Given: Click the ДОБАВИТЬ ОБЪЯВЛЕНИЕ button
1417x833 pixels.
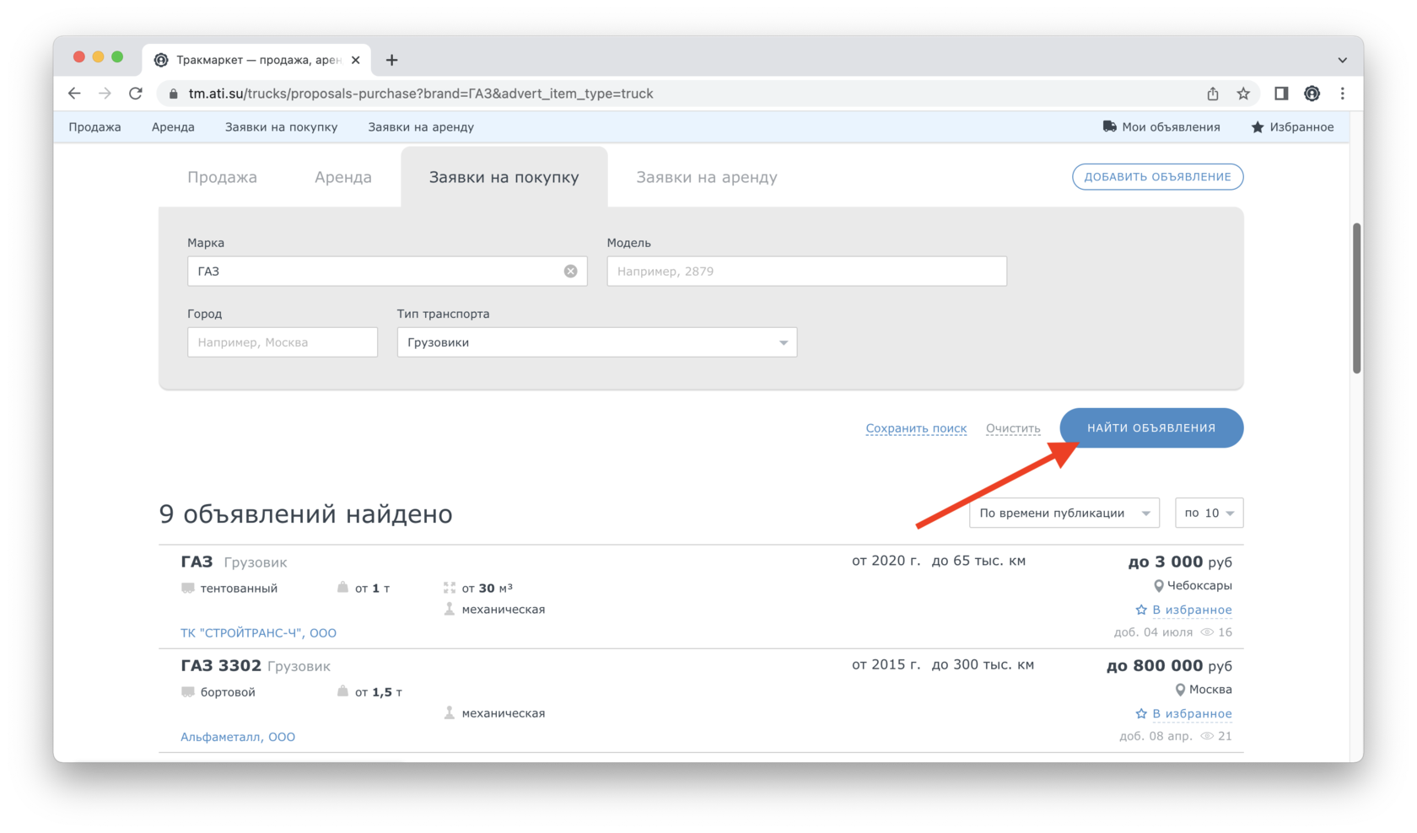Looking at the screenshot, I should pyautogui.click(x=1157, y=177).
